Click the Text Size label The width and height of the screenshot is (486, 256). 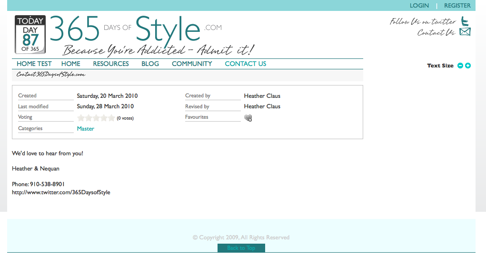(440, 66)
